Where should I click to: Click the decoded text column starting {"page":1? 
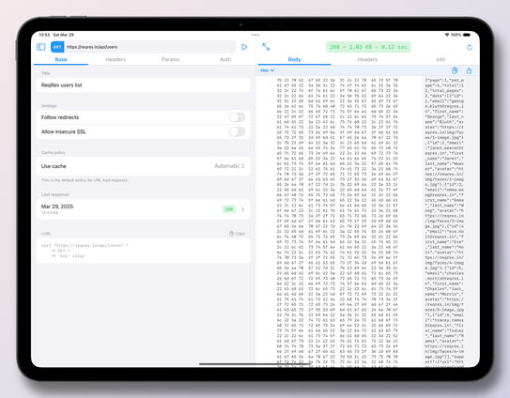pyautogui.click(x=444, y=222)
